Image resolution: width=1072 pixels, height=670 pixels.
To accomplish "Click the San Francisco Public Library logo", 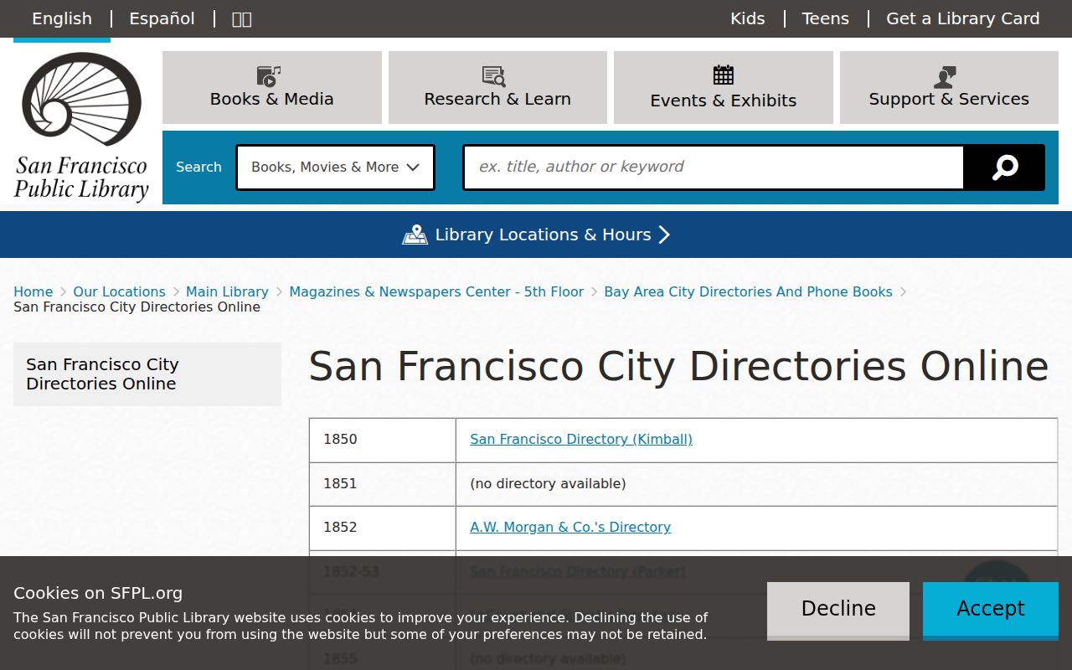I will click(x=81, y=127).
